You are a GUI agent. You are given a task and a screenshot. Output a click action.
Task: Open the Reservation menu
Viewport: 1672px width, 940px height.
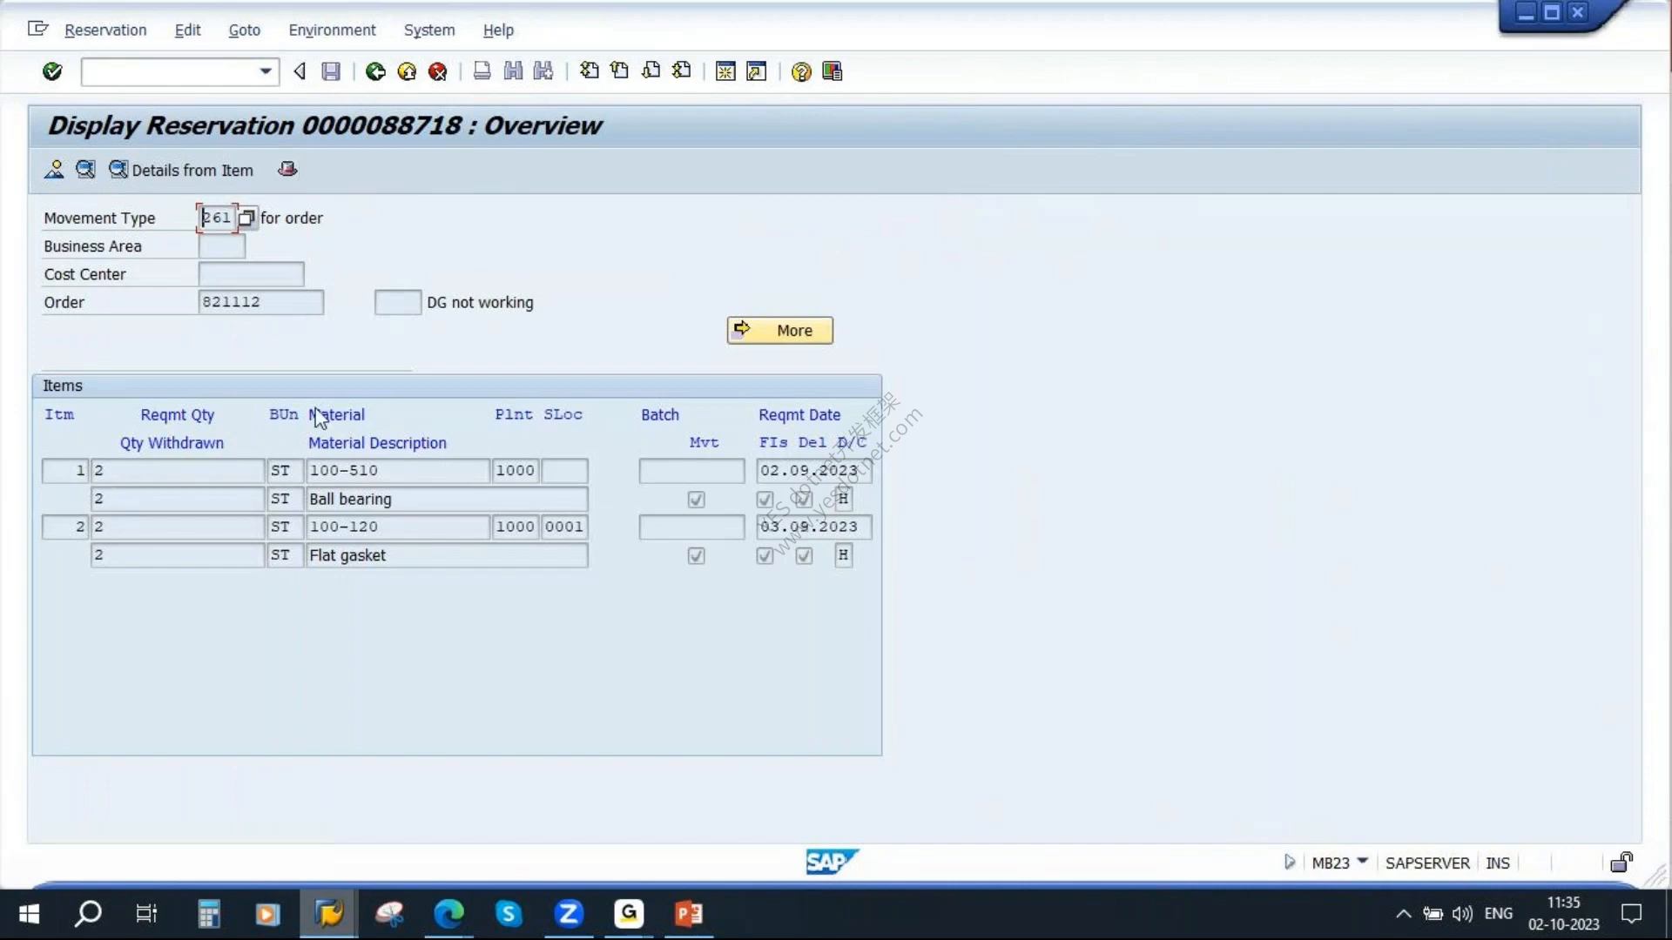click(105, 30)
